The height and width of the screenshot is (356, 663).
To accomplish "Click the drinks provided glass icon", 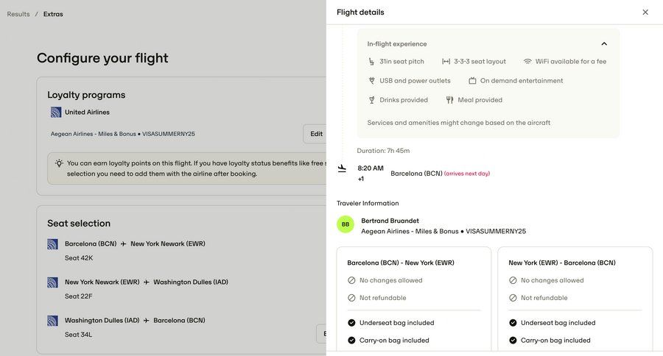I will [371, 100].
